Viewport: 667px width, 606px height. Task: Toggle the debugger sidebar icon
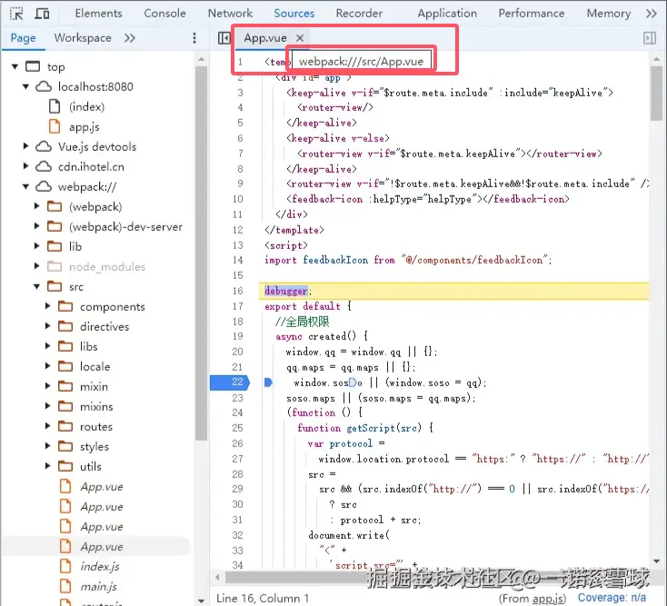(x=650, y=38)
